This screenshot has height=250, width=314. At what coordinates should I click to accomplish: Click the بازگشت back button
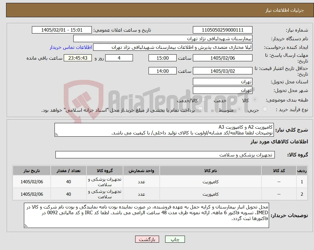click(147, 239)
